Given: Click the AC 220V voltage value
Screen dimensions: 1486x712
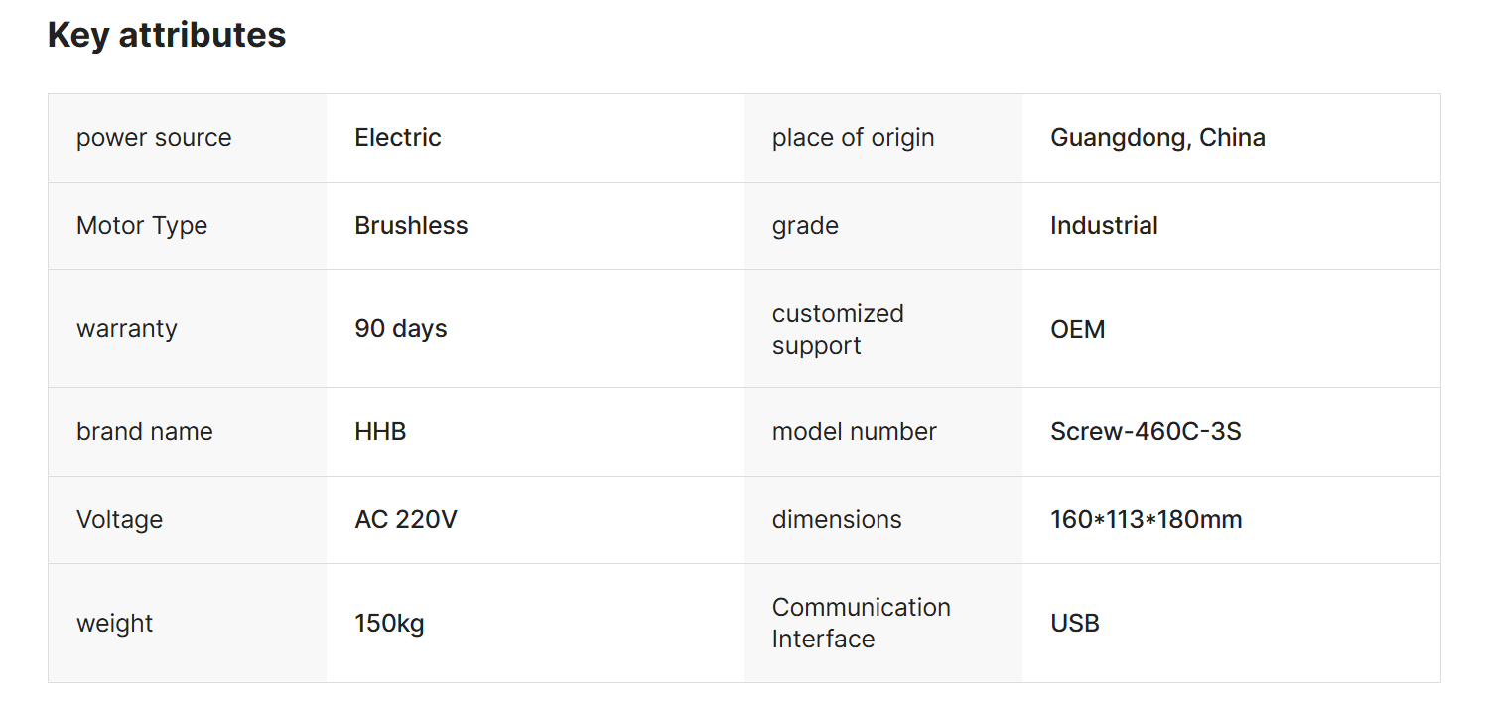Looking at the screenshot, I should (x=406, y=520).
